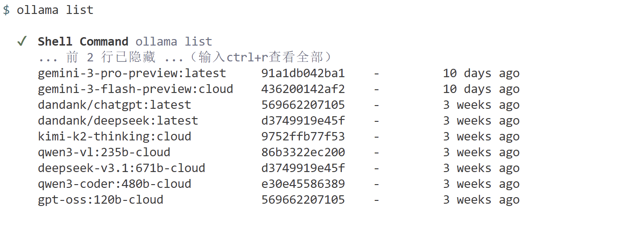Click the dollar sign shell prompt
The height and width of the screenshot is (239, 630).
pyautogui.click(x=6, y=10)
